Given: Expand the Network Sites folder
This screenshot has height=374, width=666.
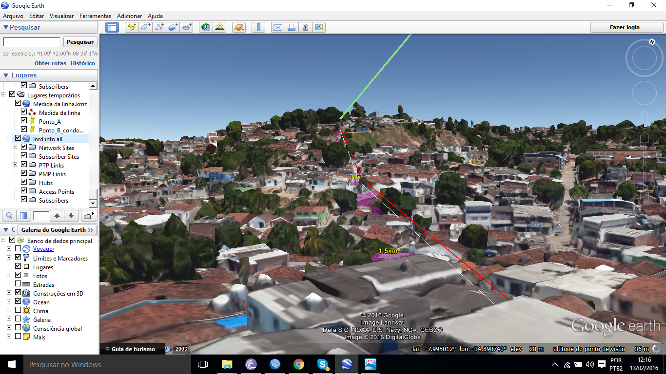Looking at the screenshot, I should tap(15, 147).
